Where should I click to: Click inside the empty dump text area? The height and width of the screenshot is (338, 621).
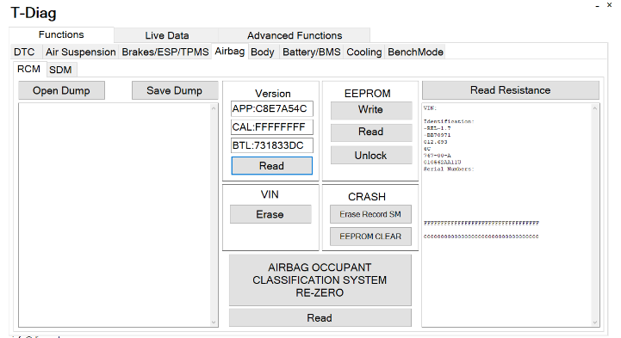pos(115,215)
